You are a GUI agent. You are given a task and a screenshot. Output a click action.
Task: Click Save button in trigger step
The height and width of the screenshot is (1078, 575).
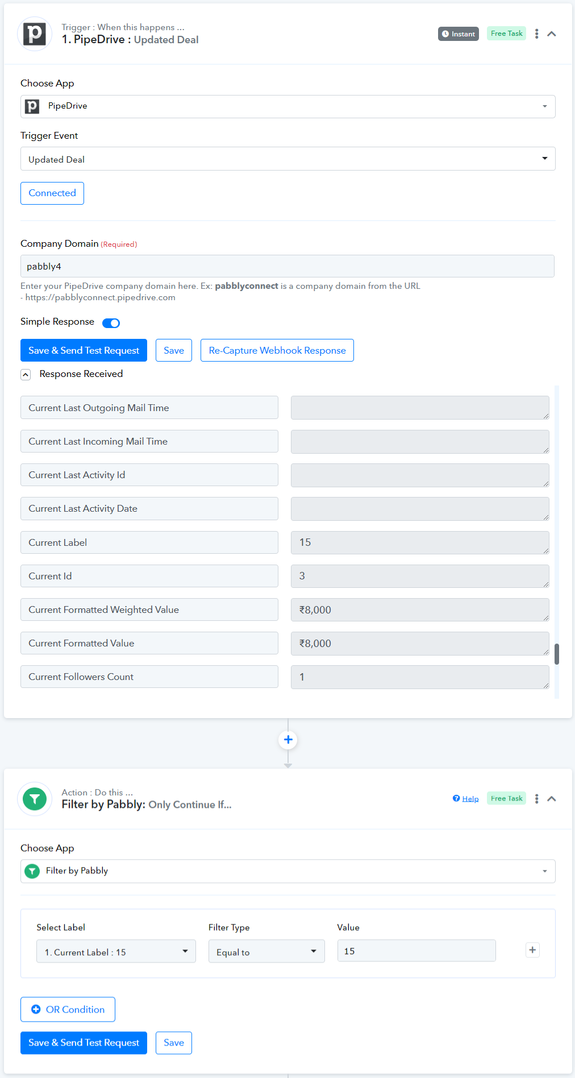pyautogui.click(x=174, y=350)
